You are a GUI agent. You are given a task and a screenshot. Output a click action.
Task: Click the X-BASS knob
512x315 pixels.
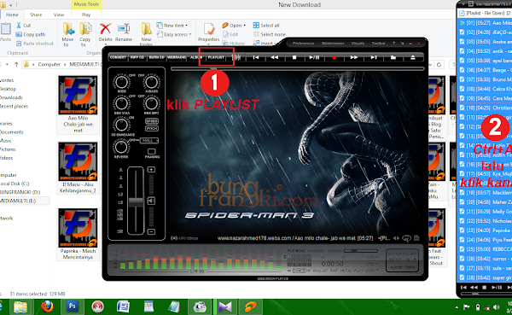pos(151,82)
